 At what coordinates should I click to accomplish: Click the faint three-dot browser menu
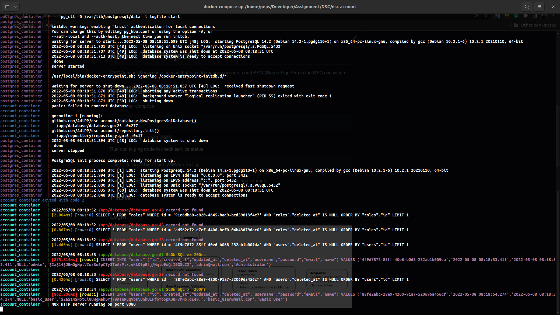[x=554, y=16]
